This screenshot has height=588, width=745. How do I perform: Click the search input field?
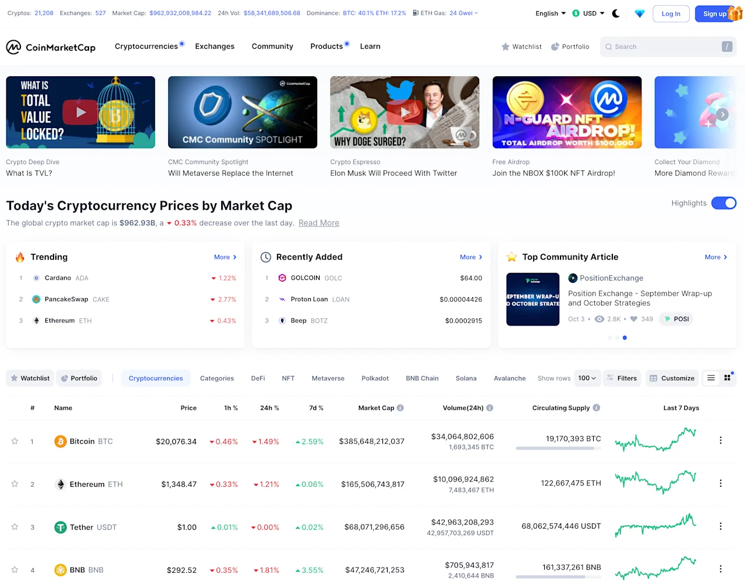(668, 47)
